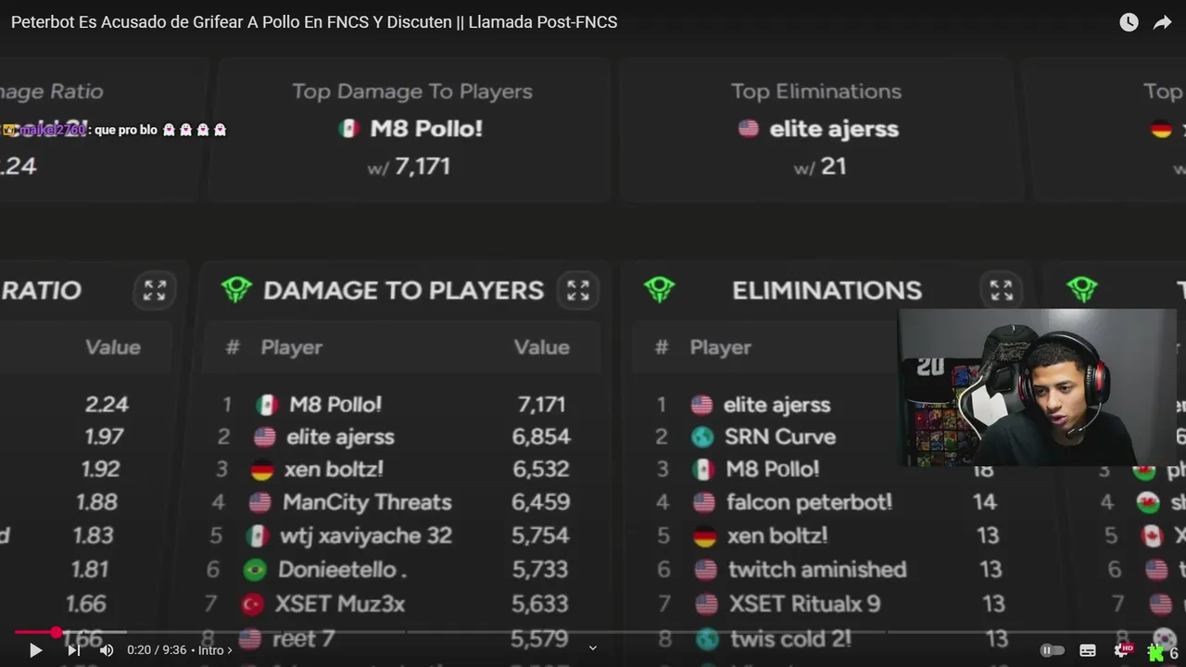The image size is (1186, 667).
Task: Expand the Eliminations table fullscreen
Action: [1002, 290]
